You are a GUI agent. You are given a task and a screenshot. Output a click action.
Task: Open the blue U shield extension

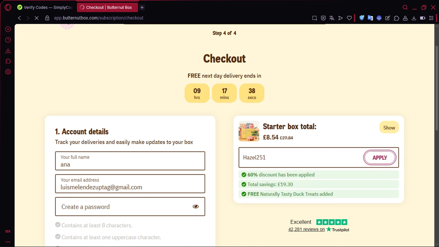coord(362,18)
